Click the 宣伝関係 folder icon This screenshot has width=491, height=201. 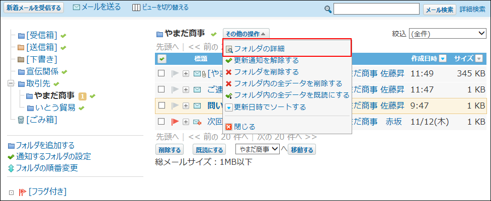coord(21,72)
